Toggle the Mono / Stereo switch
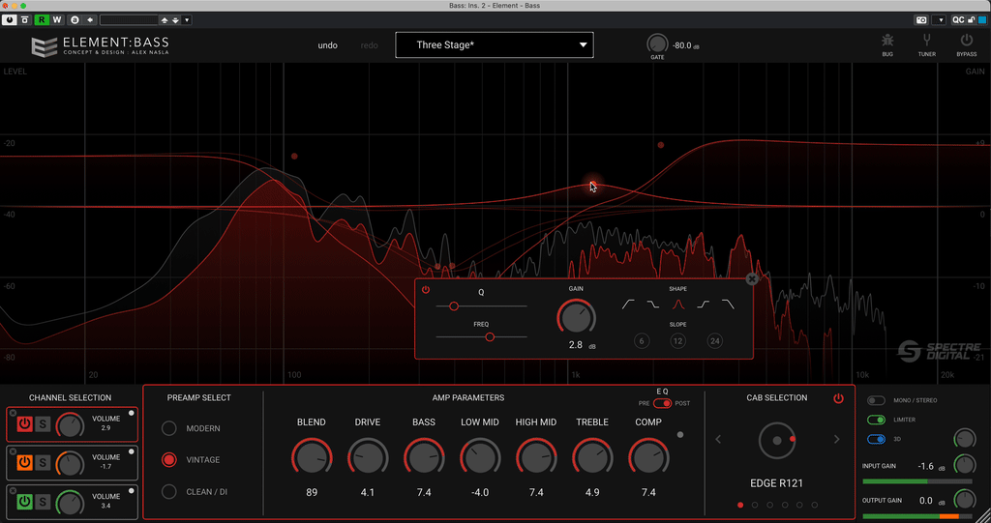Image resolution: width=991 pixels, height=523 pixels. click(x=876, y=400)
